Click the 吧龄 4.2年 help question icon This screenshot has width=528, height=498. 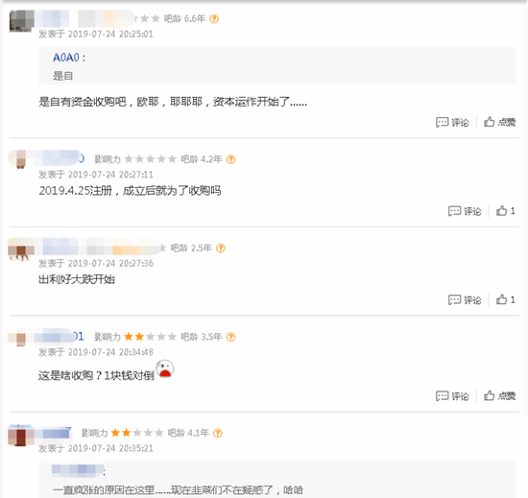(x=230, y=159)
